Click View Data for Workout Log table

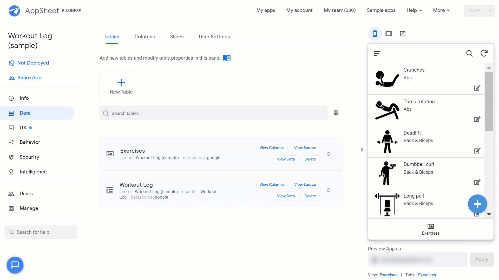pyautogui.click(x=286, y=196)
